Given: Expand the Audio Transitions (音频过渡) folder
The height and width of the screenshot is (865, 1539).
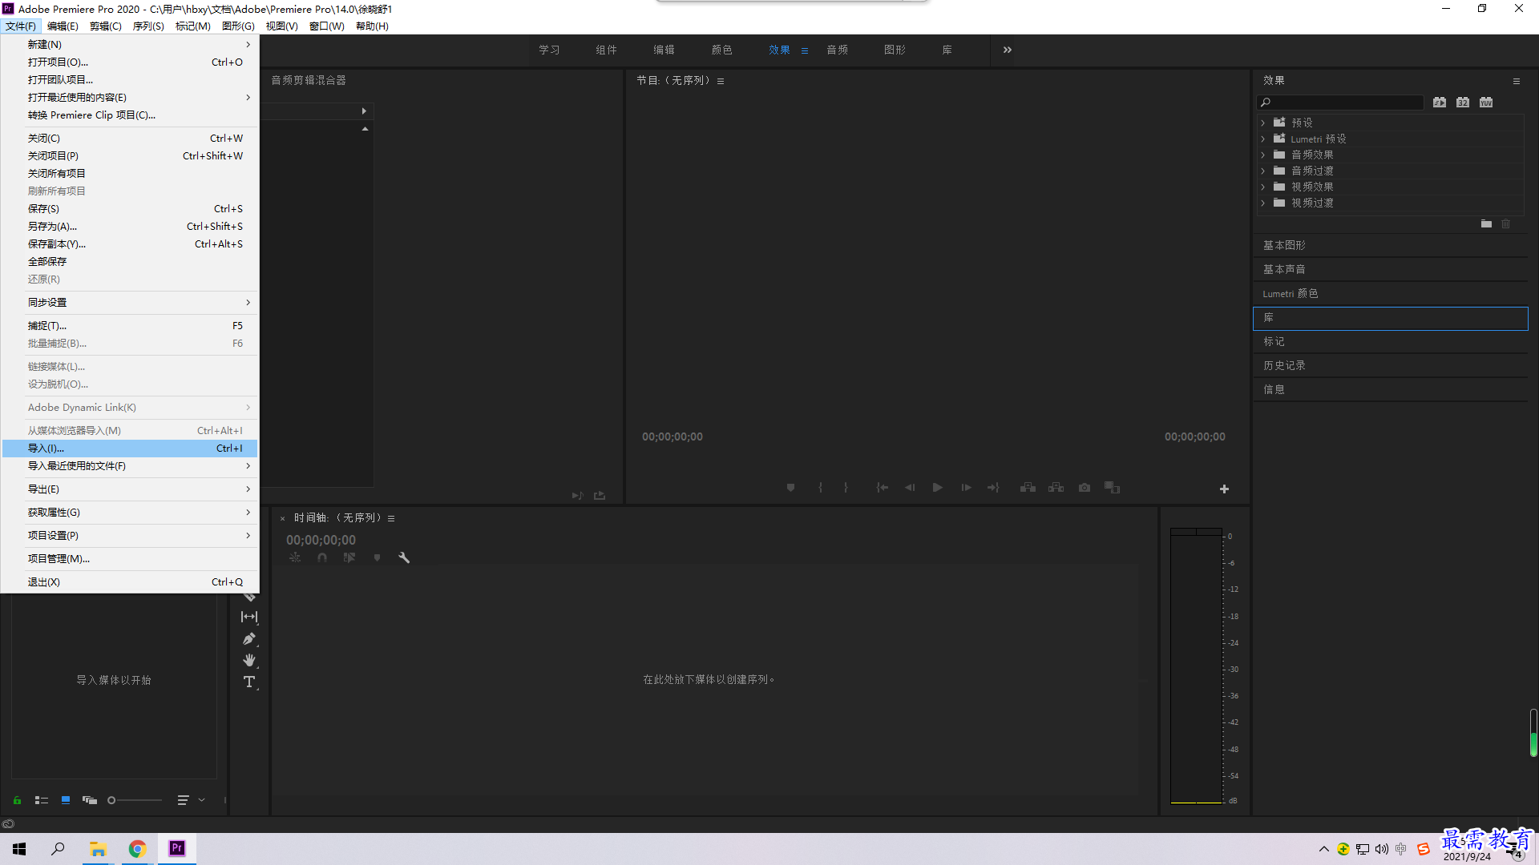Looking at the screenshot, I should (x=1263, y=171).
